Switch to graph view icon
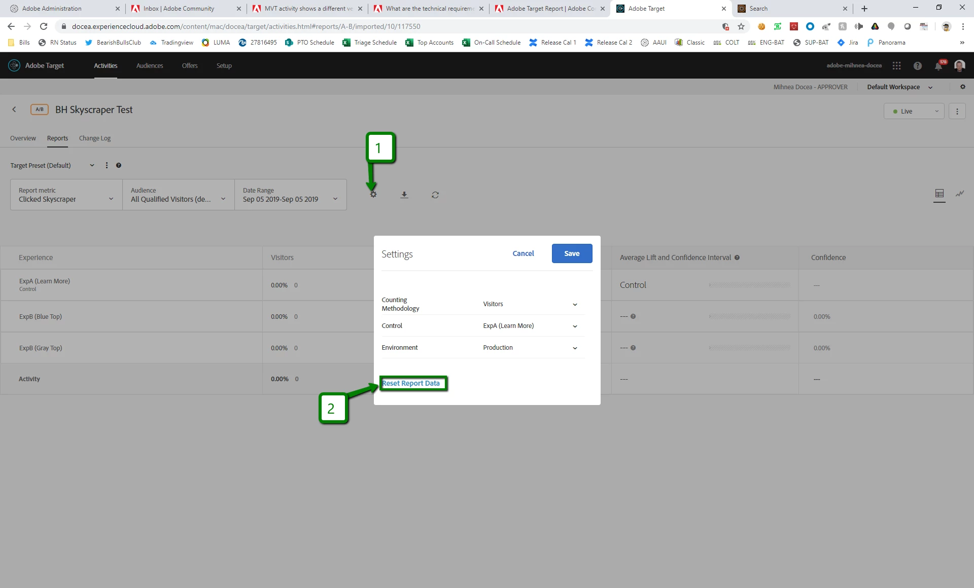 click(x=960, y=194)
